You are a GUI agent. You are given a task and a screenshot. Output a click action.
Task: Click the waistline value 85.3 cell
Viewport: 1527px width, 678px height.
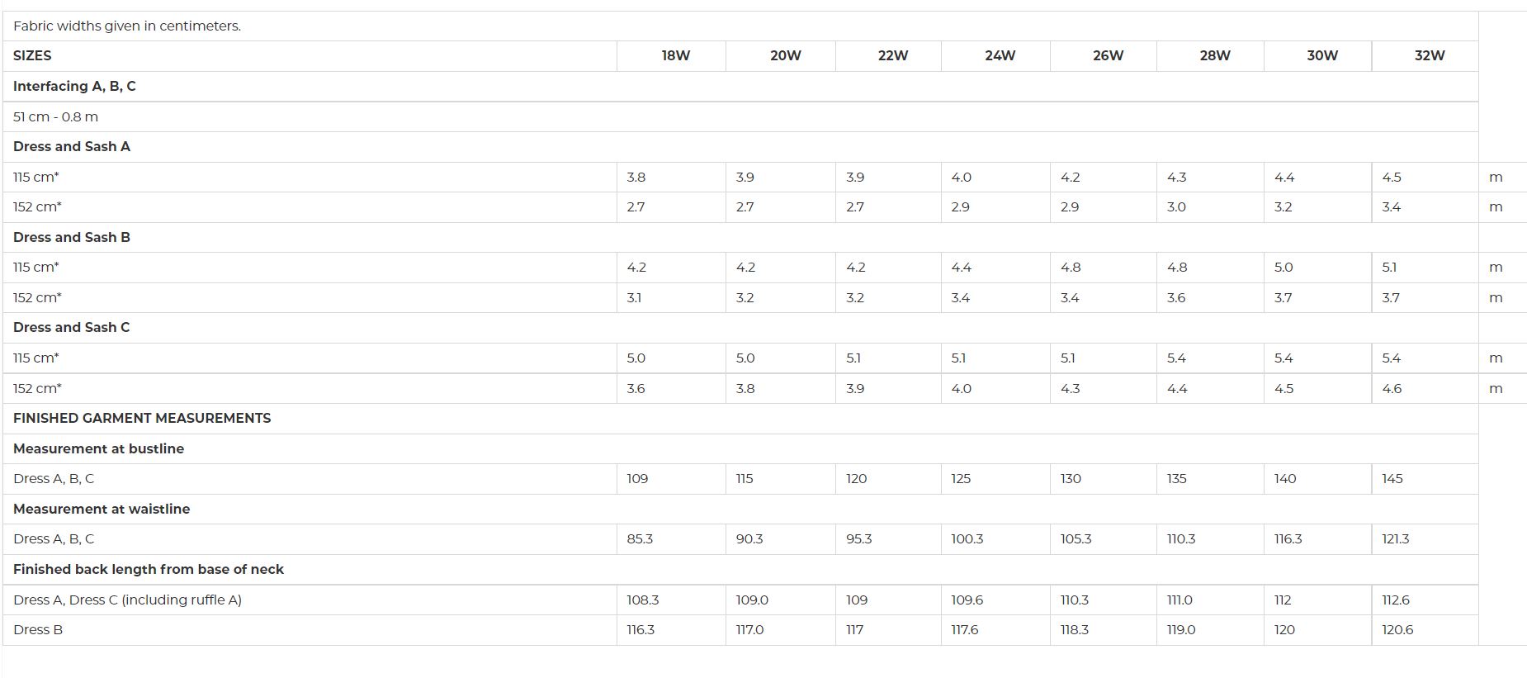click(671, 538)
